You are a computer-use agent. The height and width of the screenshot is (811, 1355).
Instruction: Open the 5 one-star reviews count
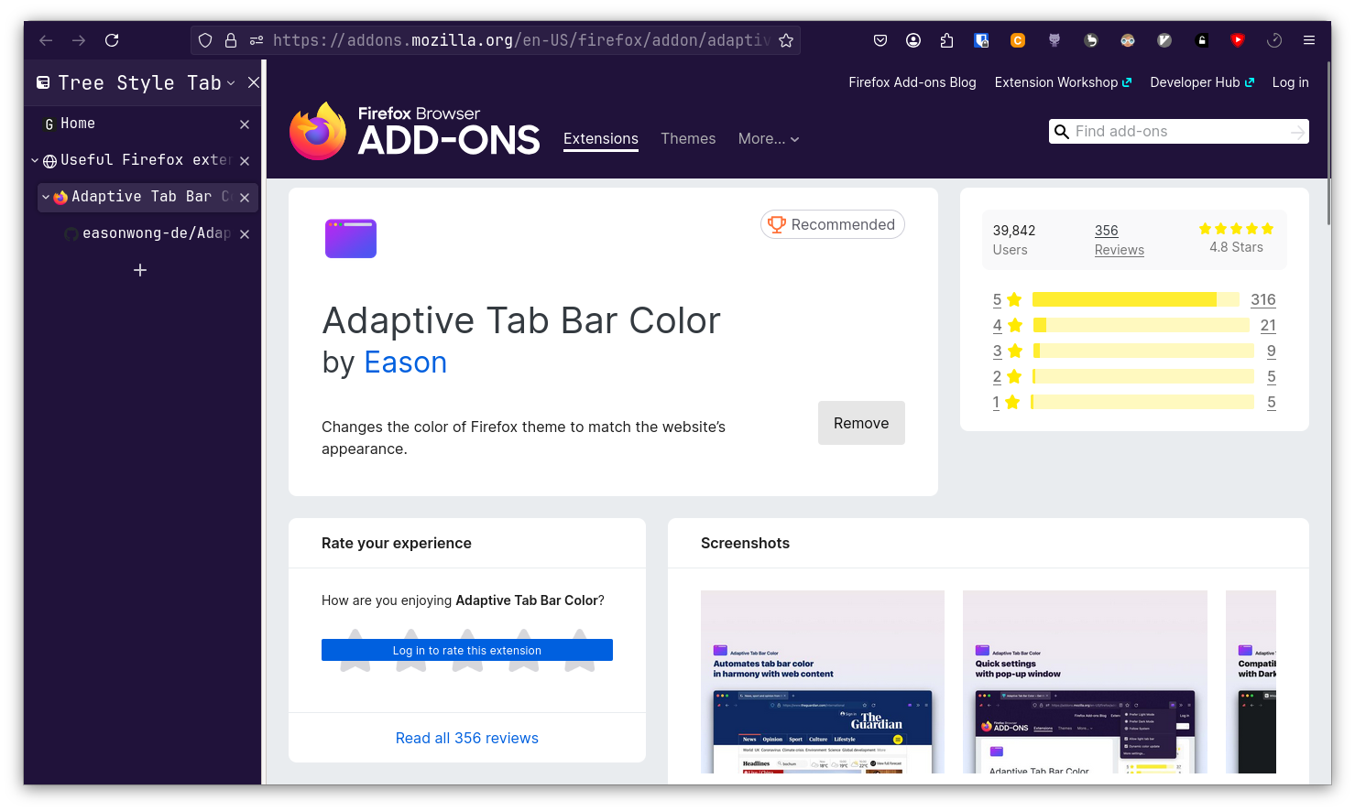tap(1272, 402)
